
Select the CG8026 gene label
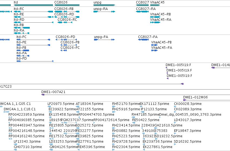pos(61,2)
